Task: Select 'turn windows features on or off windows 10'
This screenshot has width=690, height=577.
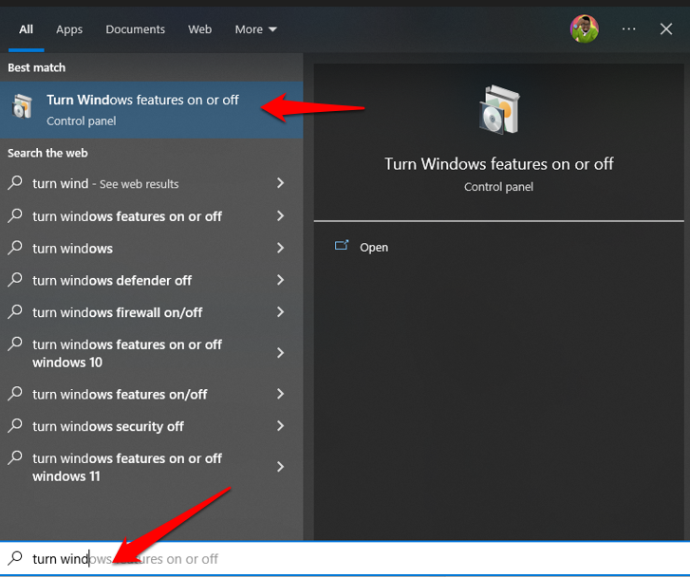Action: (x=151, y=353)
